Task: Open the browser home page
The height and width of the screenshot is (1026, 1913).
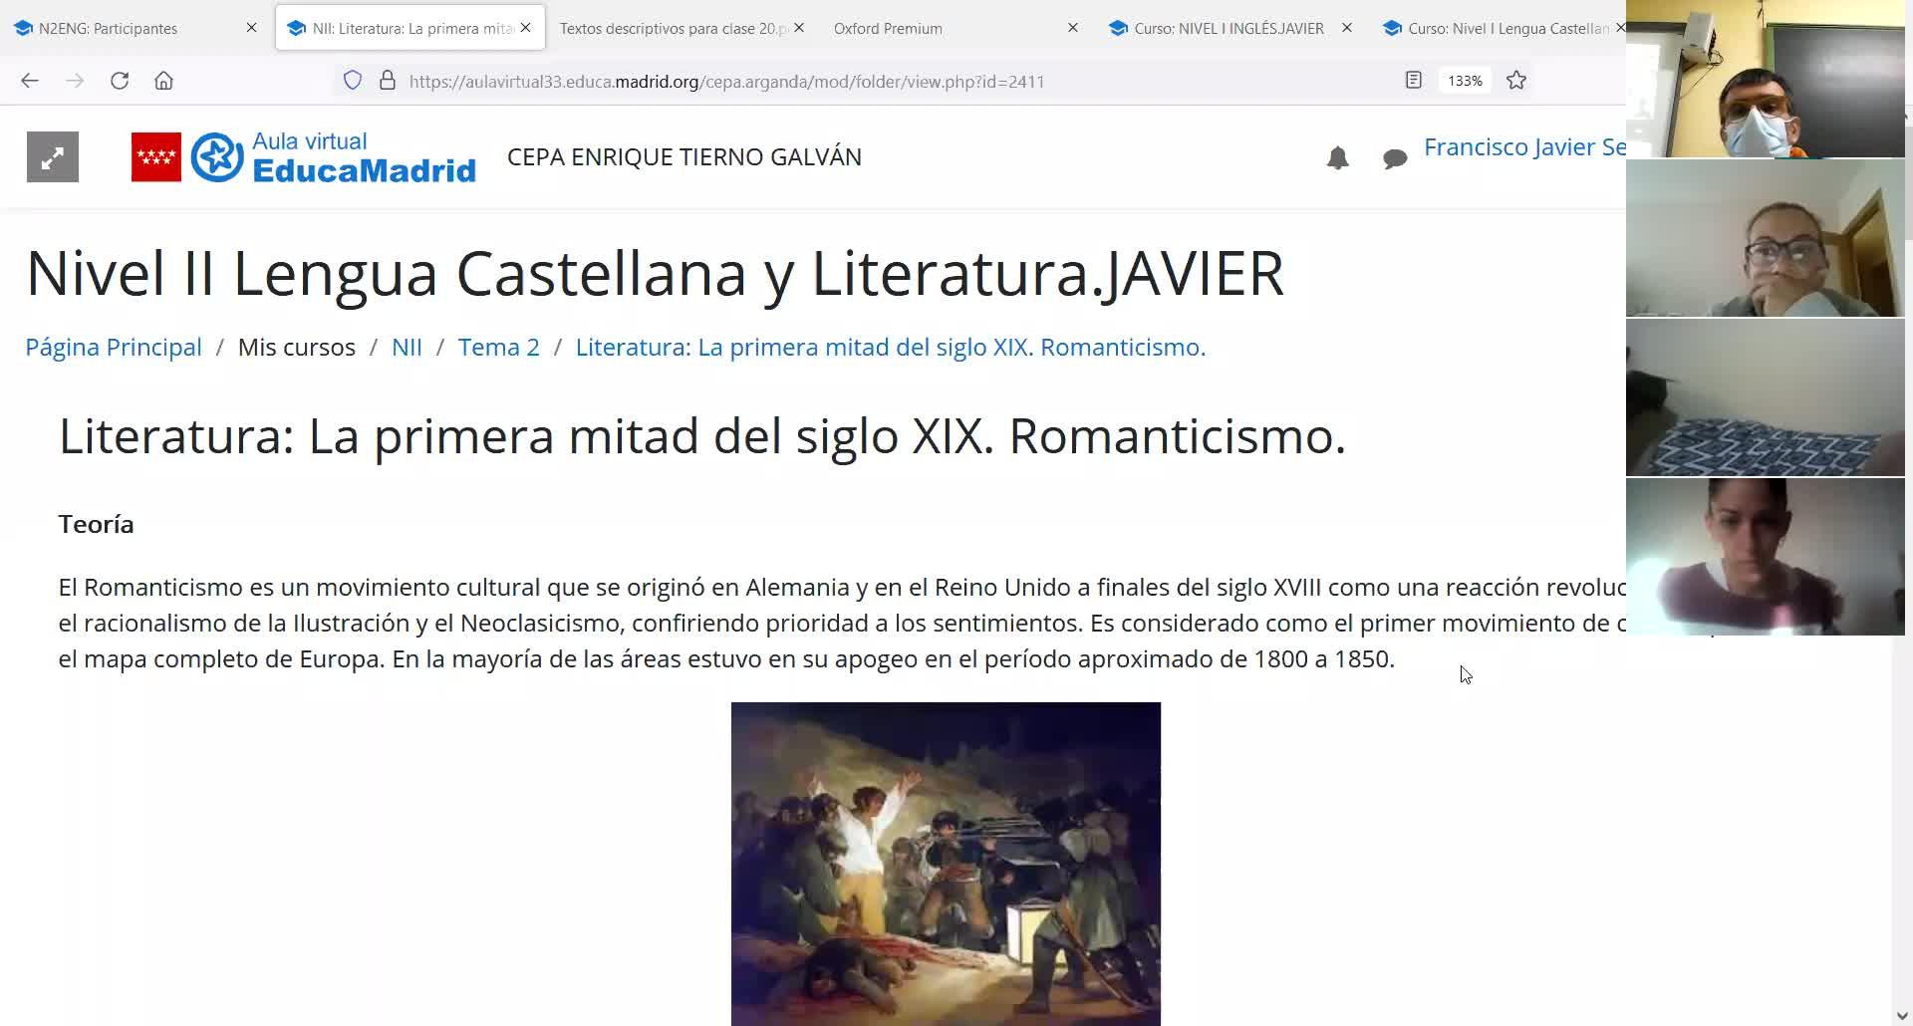Action: pyautogui.click(x=164, y=81)
